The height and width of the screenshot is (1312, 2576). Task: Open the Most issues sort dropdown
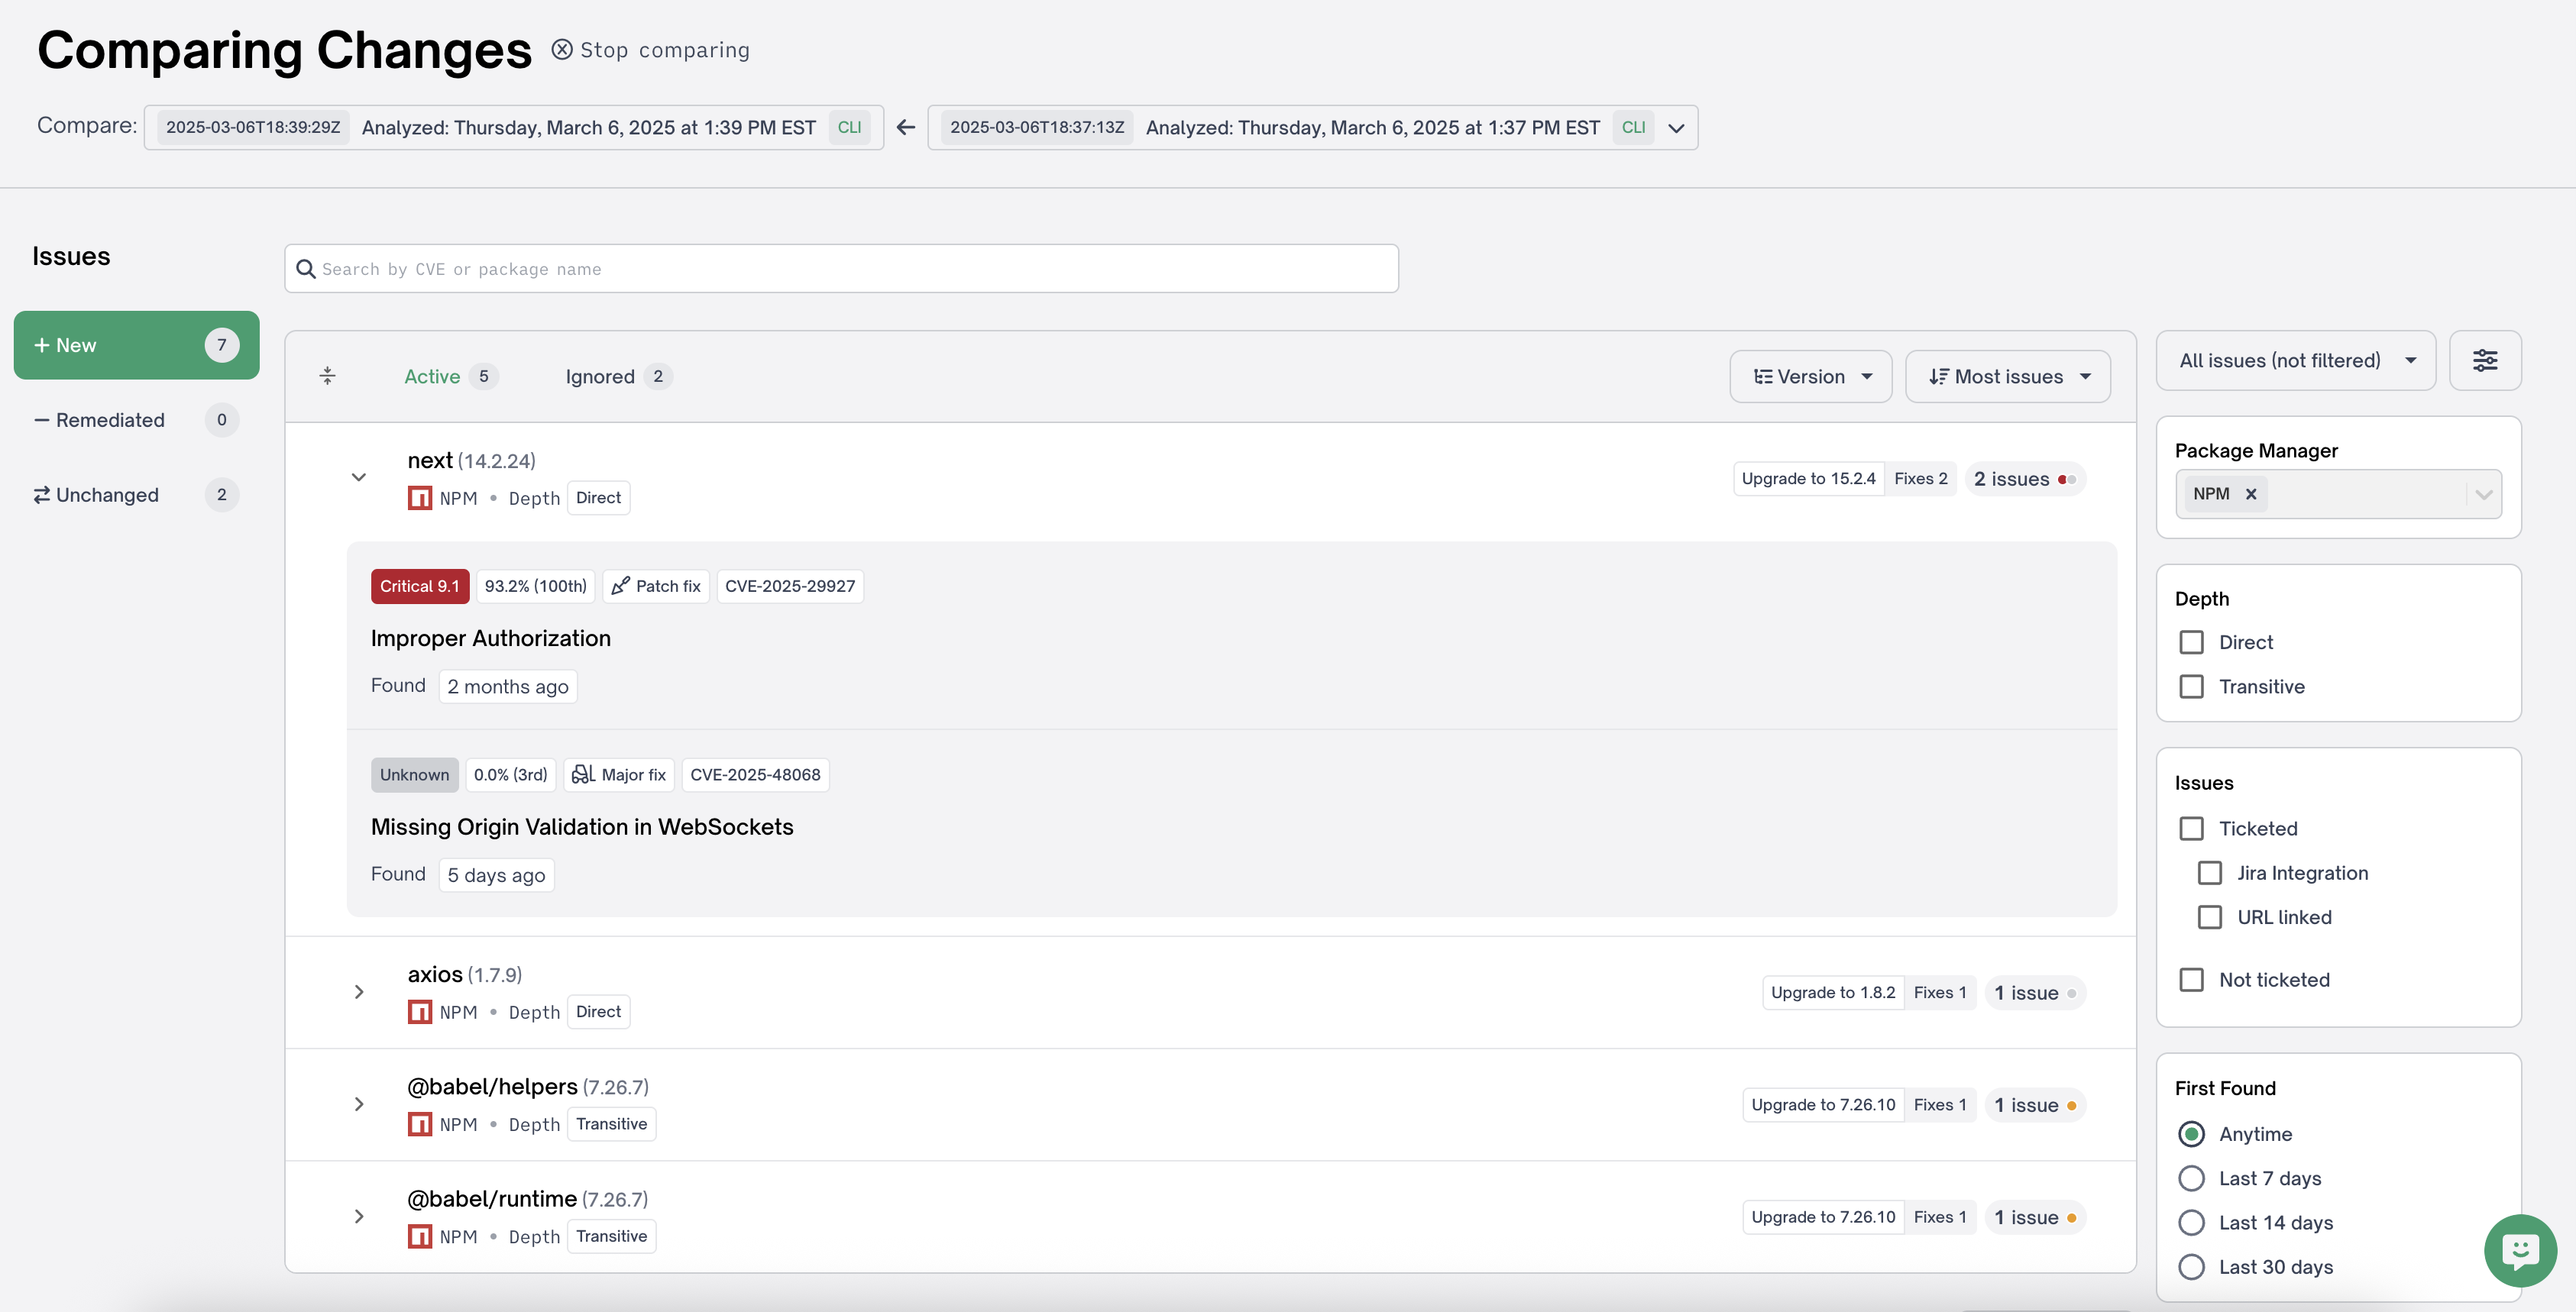coord(2008,376)
